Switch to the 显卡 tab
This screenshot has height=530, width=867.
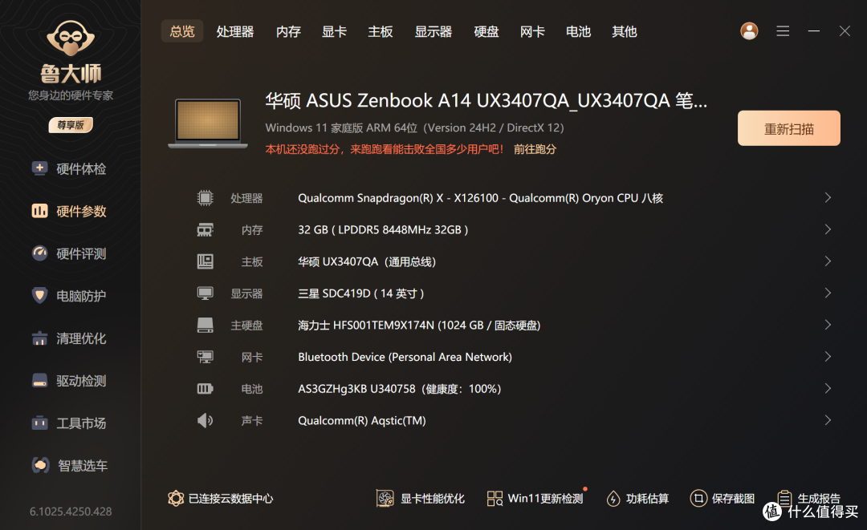pyautogui.click(x=334, y=31)
